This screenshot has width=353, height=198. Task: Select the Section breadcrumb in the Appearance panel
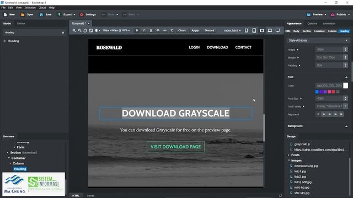(307, 31)
